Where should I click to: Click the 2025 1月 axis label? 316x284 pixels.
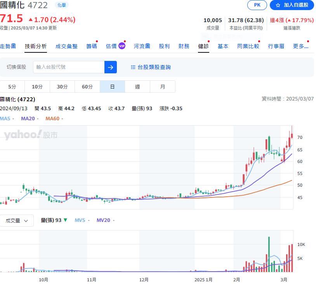click(203, 280)
